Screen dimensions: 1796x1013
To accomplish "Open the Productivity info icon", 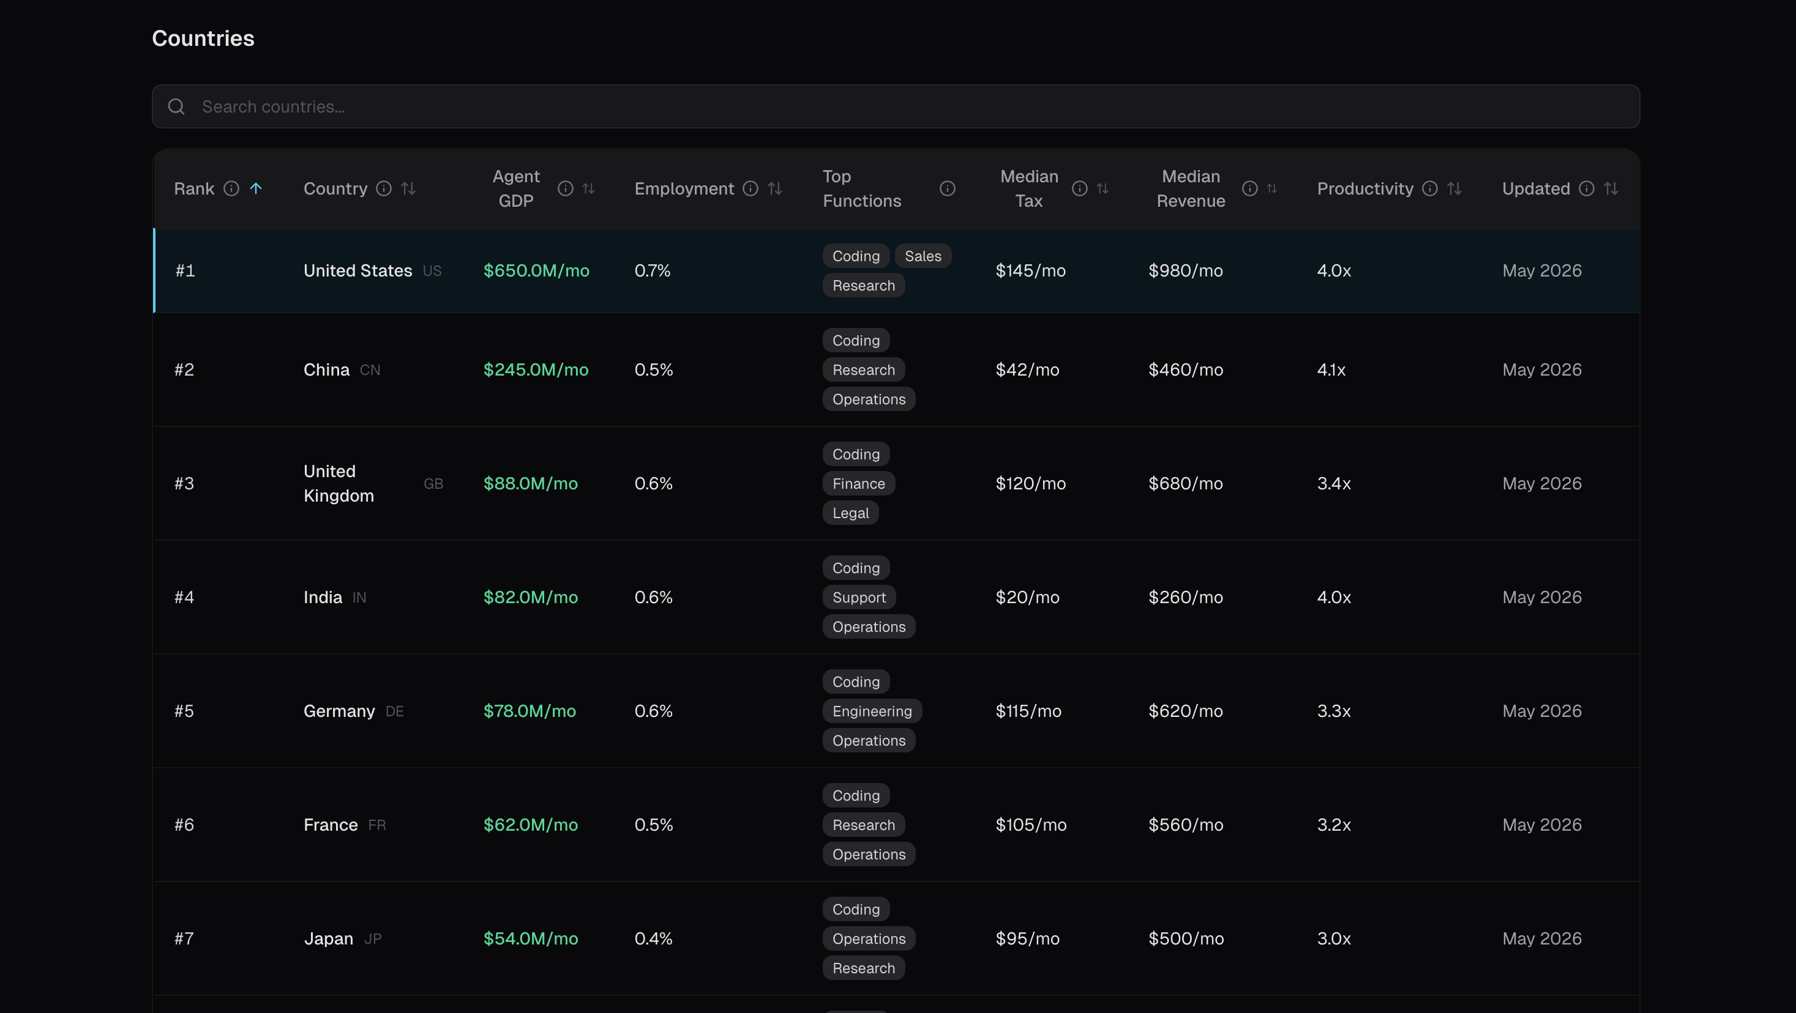I will tap(1429, 189).
